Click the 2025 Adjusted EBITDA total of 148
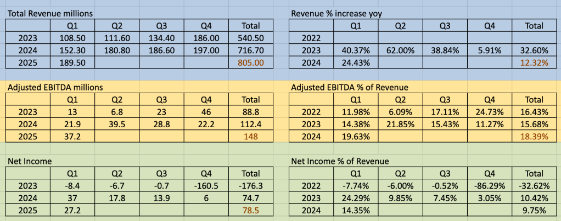 (x=251, y=137)
